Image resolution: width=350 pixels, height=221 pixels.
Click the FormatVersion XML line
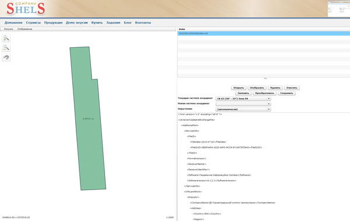(x=197, y=159)
